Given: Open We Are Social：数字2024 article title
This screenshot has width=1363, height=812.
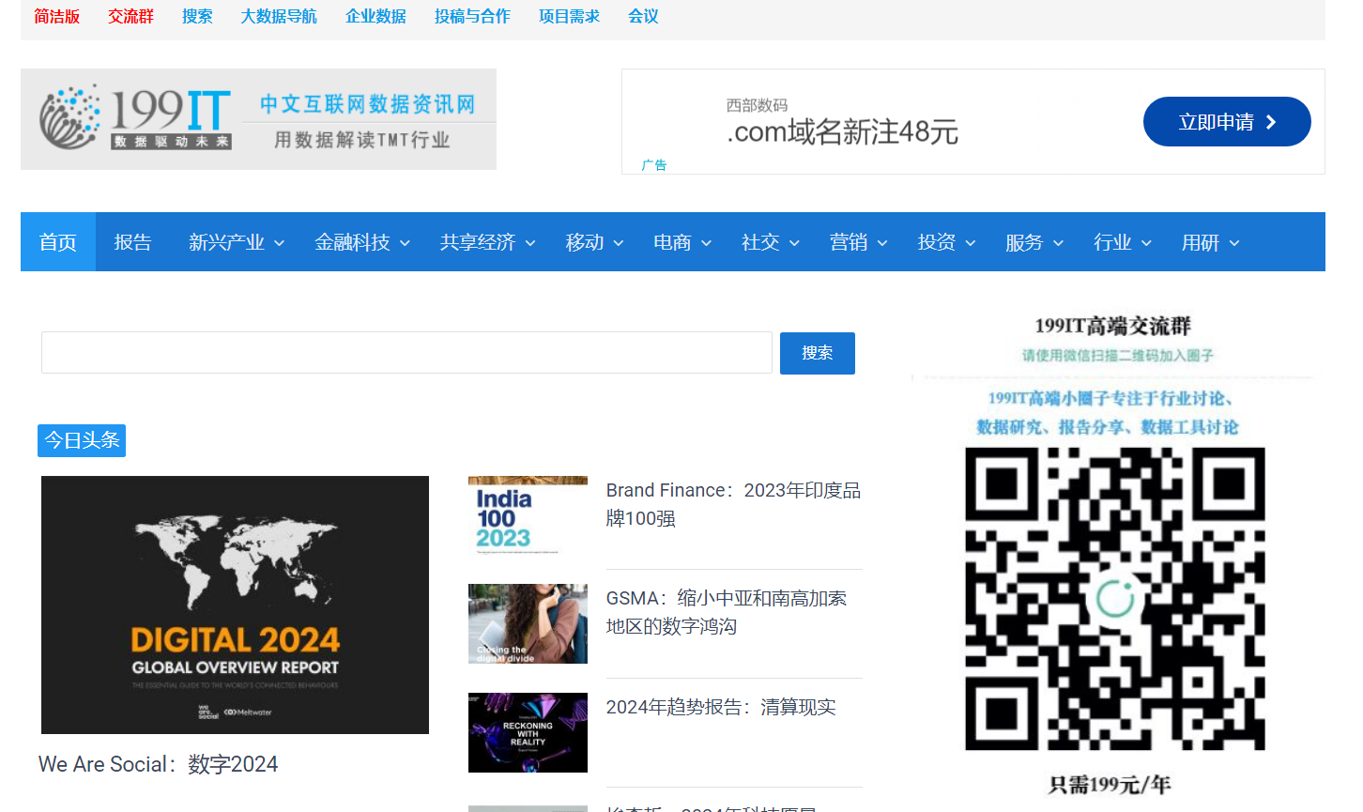Looking at the screenshot, I should (158, 764).
